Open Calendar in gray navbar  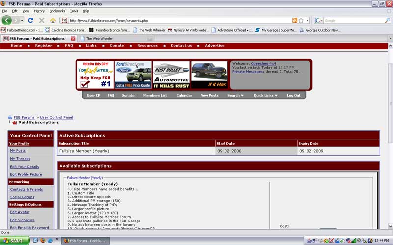click(x=184, y=95)
